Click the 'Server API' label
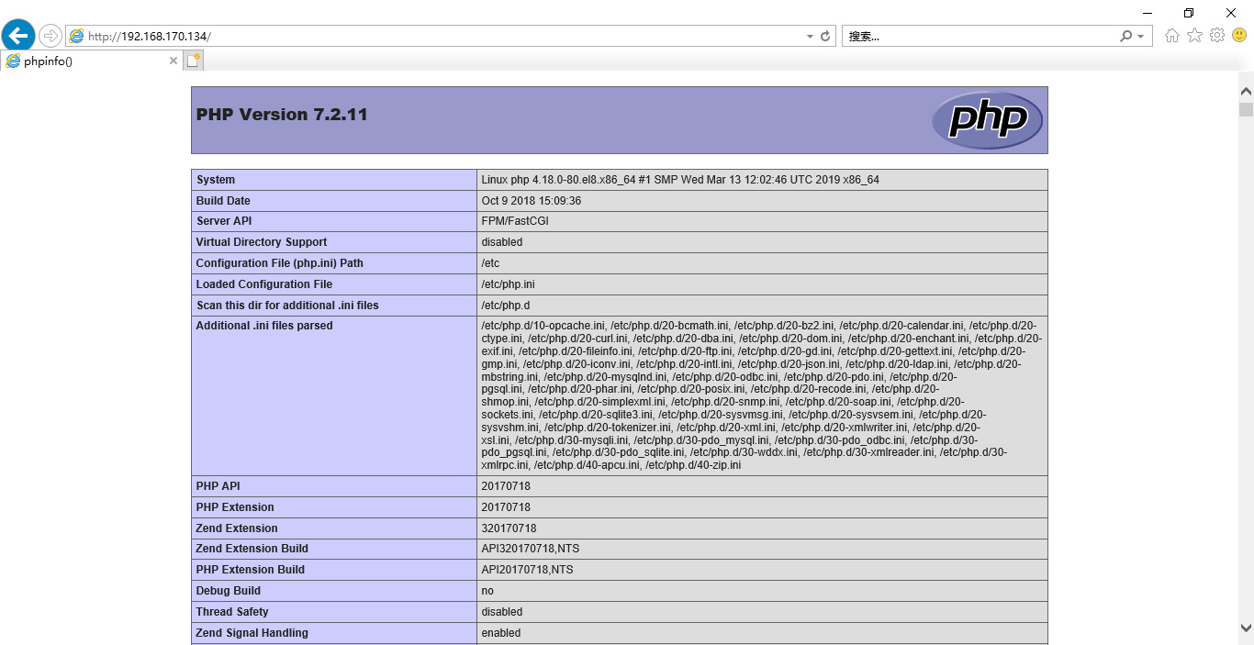Screen dimensions: 1254x645 tap(224, 221)
